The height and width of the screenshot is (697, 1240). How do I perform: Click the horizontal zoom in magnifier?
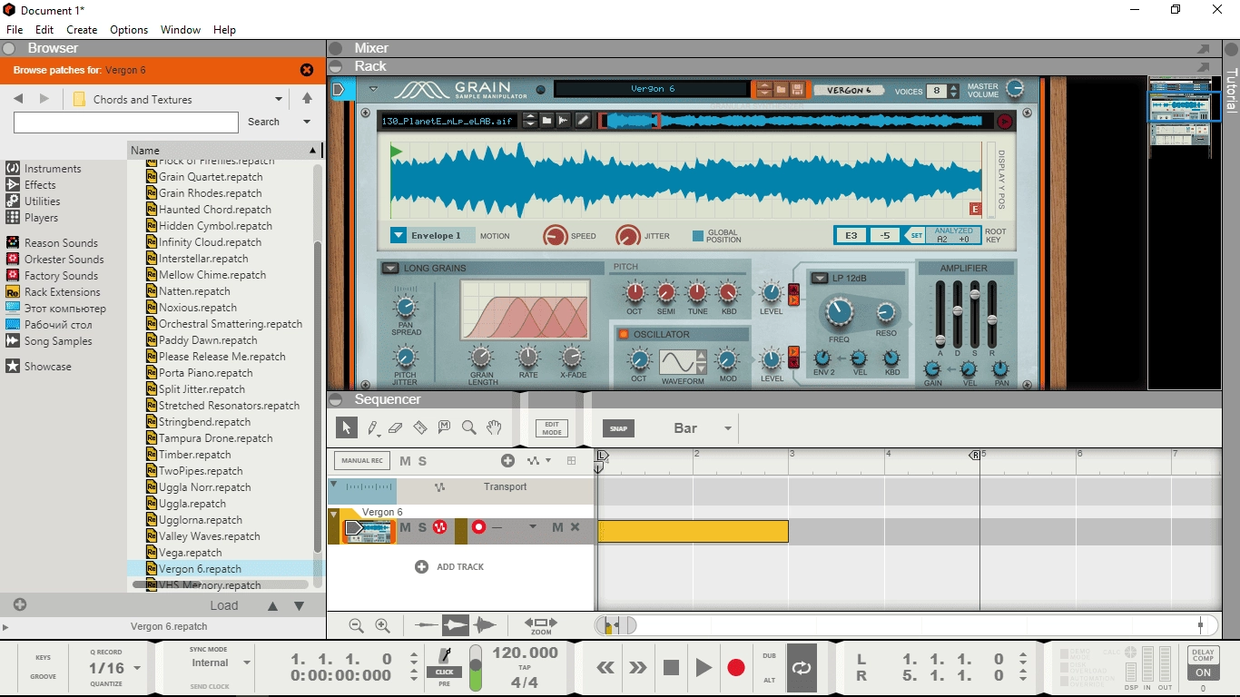click(x=383, y=625)
